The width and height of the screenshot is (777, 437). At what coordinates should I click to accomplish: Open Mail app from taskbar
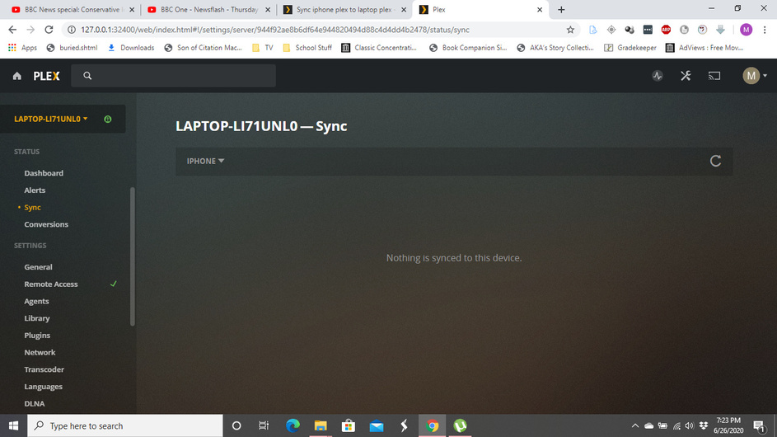(x=377, y=425)
